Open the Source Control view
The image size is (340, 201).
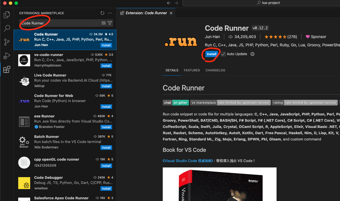(x=7, y=42)
